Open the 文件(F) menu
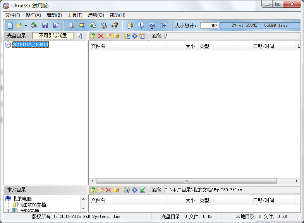Screen dimensions: 304x223 pyautogui.click(x=13, y=15)
